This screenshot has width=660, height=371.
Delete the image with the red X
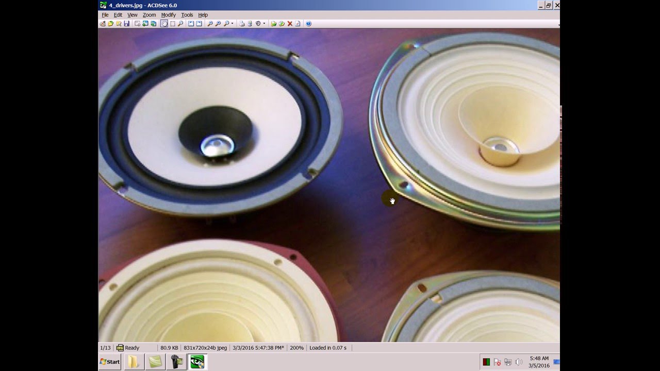290,24
